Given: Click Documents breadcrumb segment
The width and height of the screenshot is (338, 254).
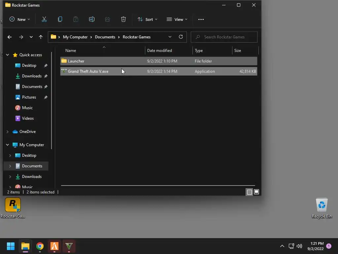Looking at the screenshot, I should (x=105, y=37).
